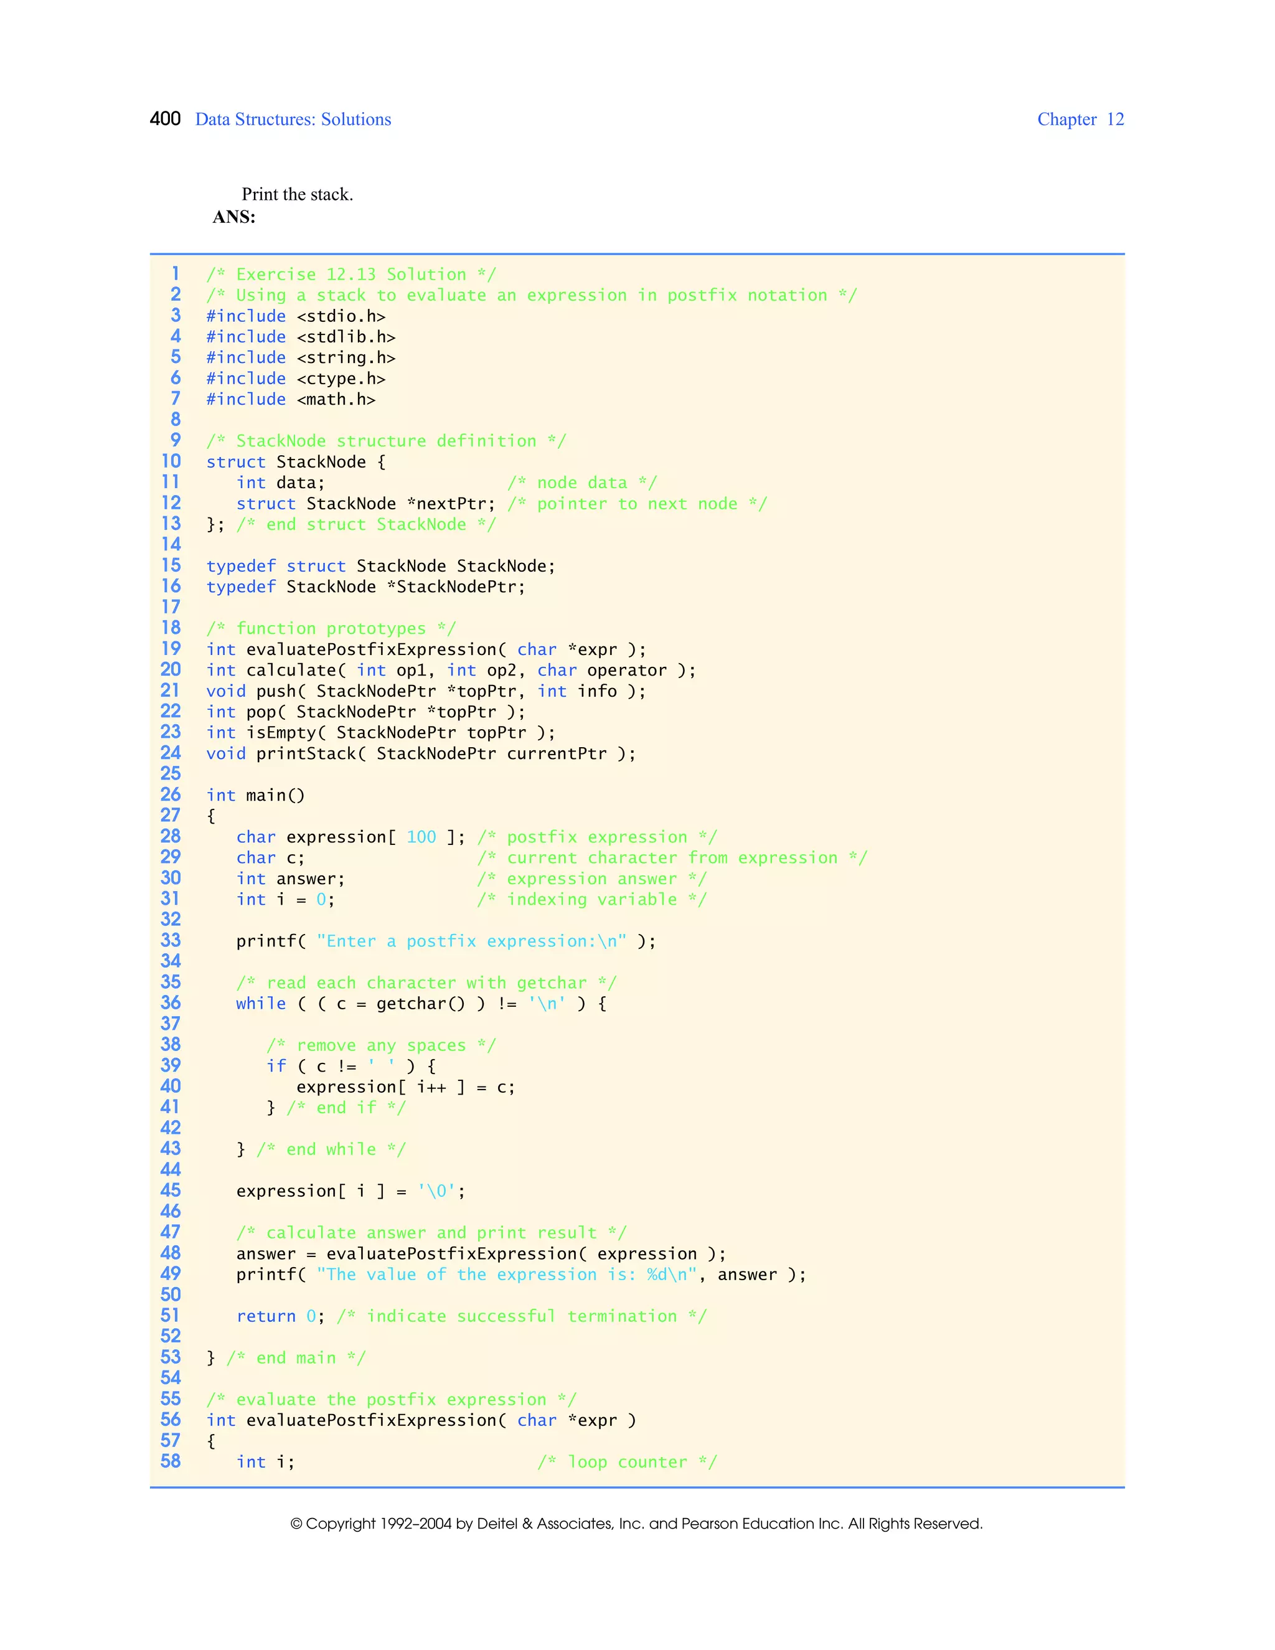The width and height of the screenshot is (1275, 1650).
Task: Click 'The value of the expression is' printf line
Action: pyautogui.click(x=521, y=1275)
